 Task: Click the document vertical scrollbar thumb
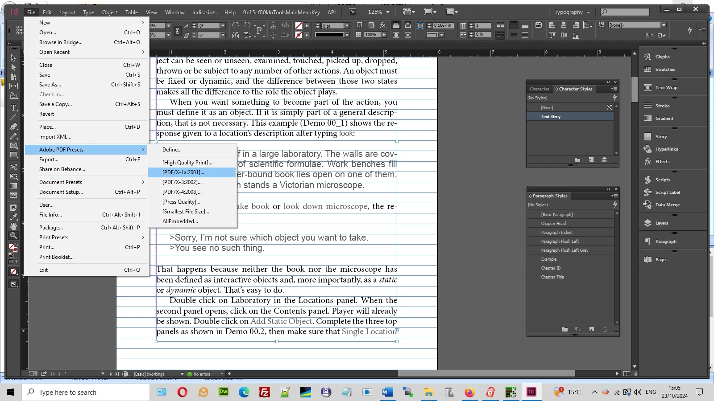tap(635, 89)
